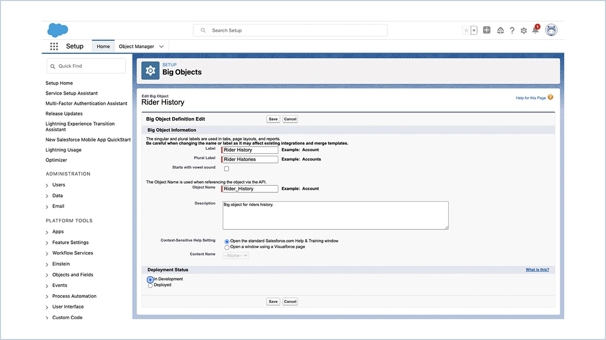Switch to the Object Manager tab
Screen dimensions: 606x340
[137, 46]
